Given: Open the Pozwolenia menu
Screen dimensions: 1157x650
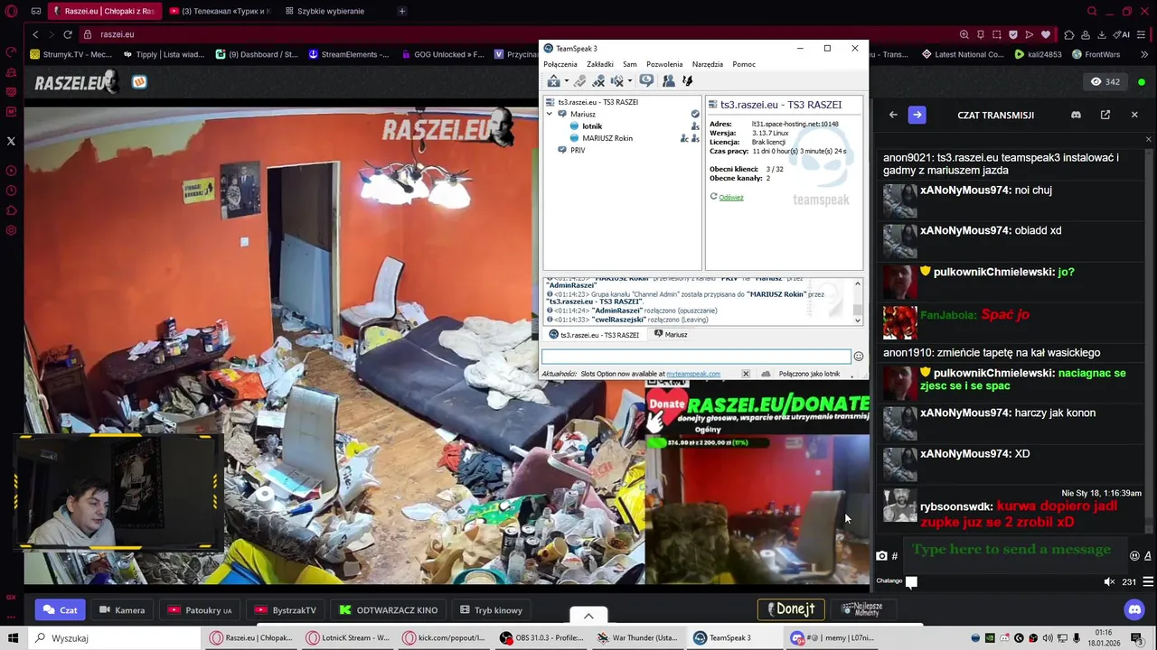Looking at the screenshot, I should 664,64.
